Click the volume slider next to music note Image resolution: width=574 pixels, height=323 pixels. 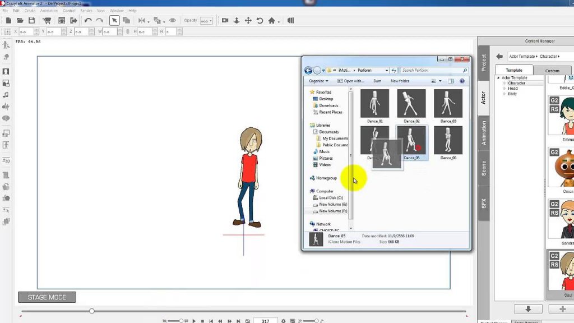click(310, 321)
